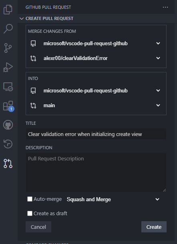The image size is (177, 244).
Task: Click the Title input field
Action: click(96, 134)
